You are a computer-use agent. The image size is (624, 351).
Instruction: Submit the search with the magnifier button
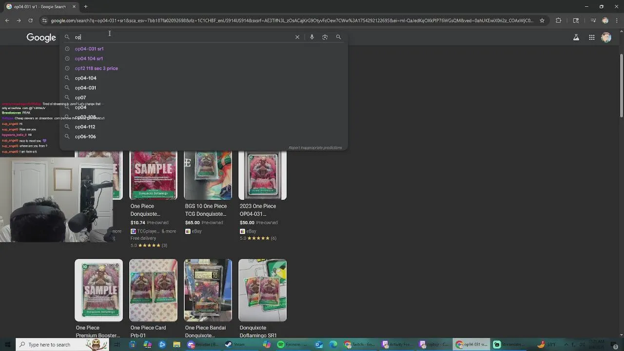pyautogui.click(x=338, y=37)
